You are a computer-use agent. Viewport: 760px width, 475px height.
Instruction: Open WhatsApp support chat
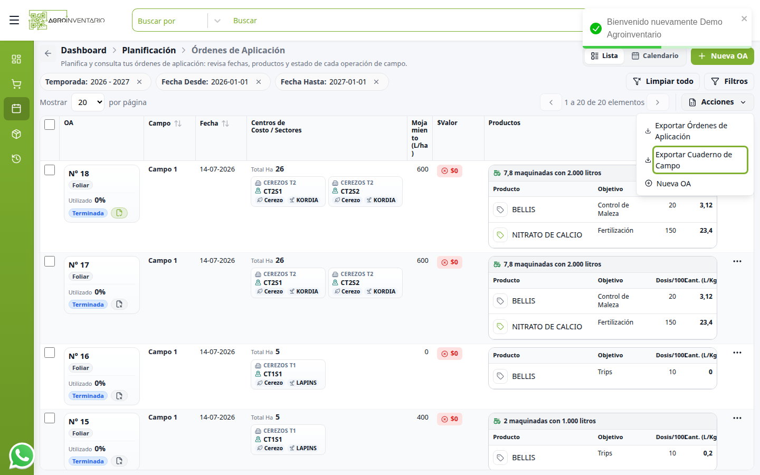tap(22, 455)
